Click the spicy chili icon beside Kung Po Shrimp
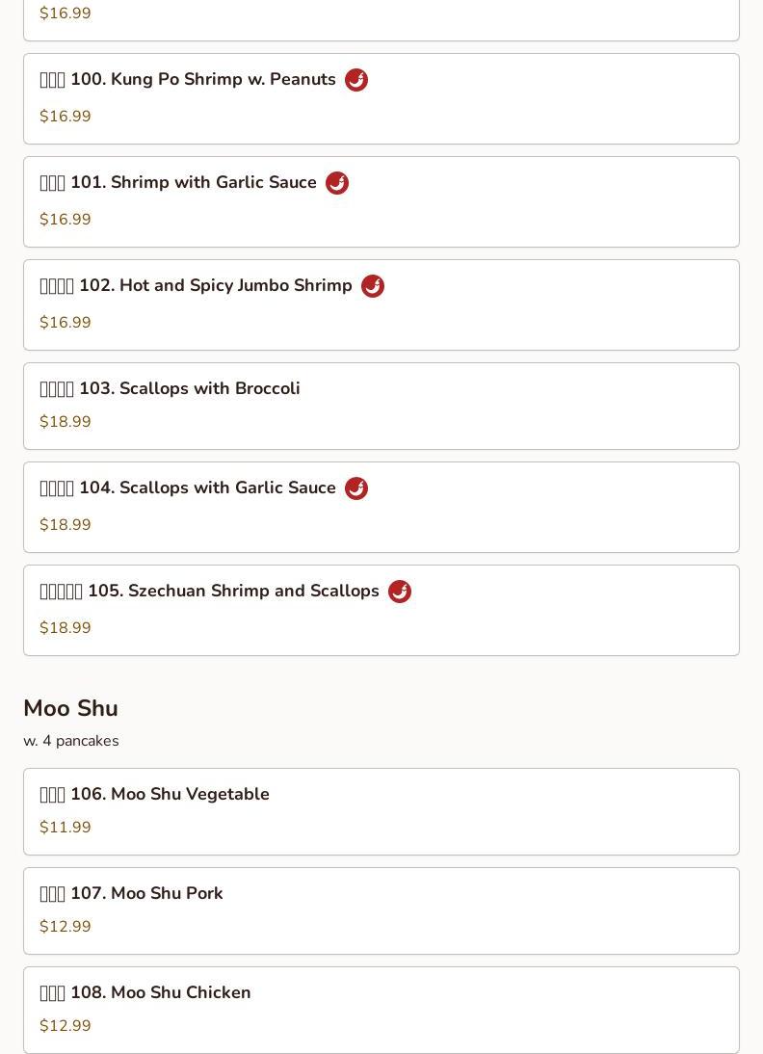763x1054 pixels. (356, 80)
